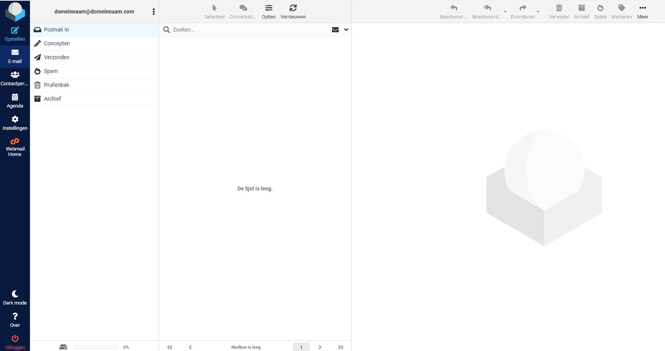665x351 pixels.
Task: Go to Webmail Home
Action: coord(15,147)
